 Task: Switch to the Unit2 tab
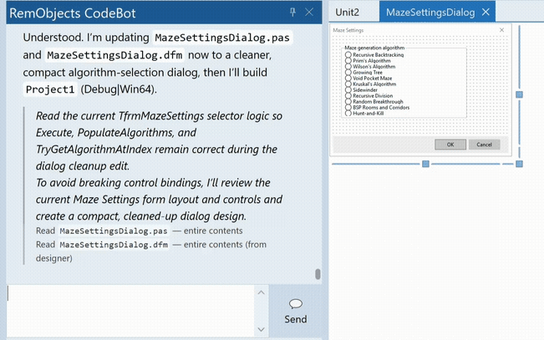point(347,13)
